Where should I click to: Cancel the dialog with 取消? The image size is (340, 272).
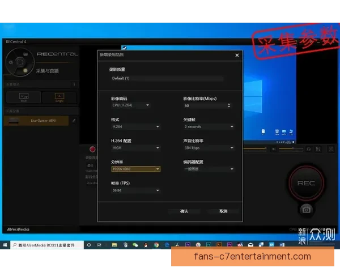[x=223, y=211]
